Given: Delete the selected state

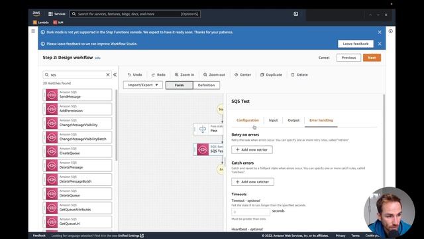Looking at the screenshot, I should (299, 75).
